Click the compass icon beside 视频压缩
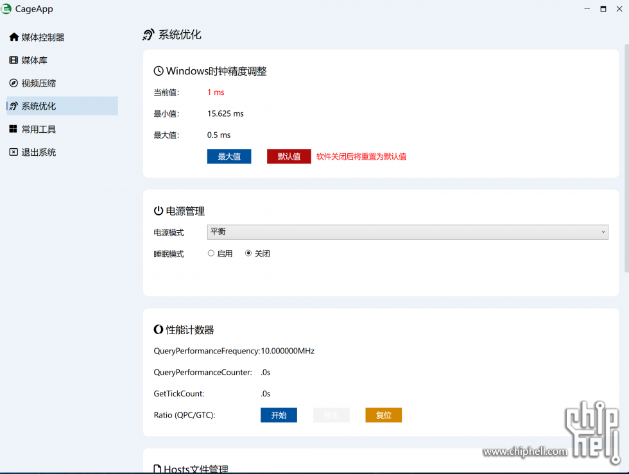 (13, 83)
